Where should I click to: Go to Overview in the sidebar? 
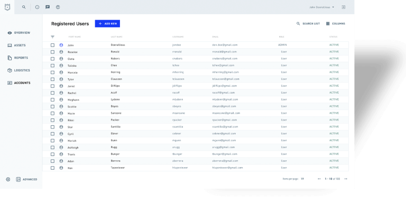click(x=19, y=33)
